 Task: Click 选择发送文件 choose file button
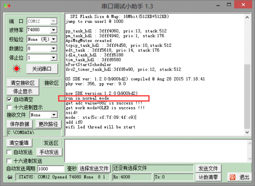(x=94, y=168)
